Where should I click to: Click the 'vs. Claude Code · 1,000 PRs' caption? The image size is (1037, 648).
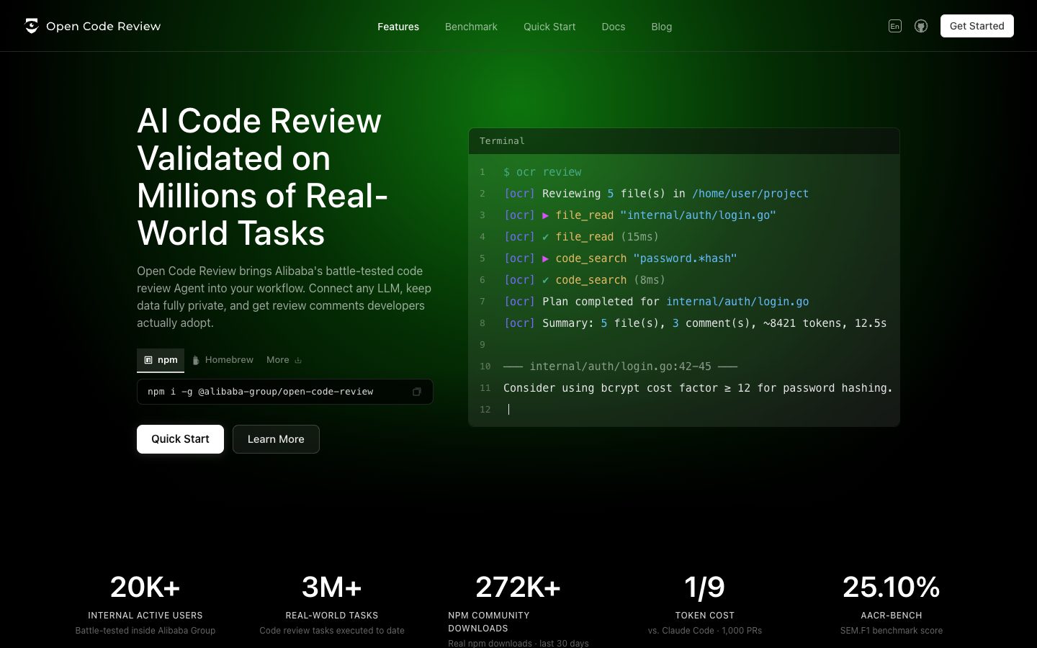(705, 631)
